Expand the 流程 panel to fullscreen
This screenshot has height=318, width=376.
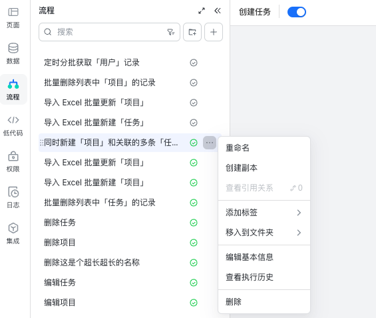coord(202,11)
